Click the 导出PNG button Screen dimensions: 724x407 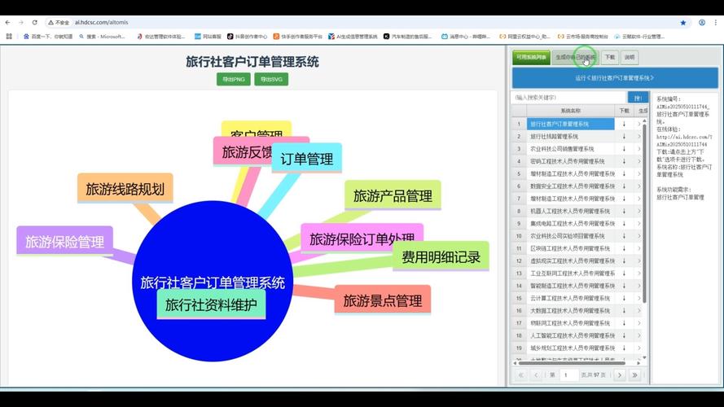(234, 80)
